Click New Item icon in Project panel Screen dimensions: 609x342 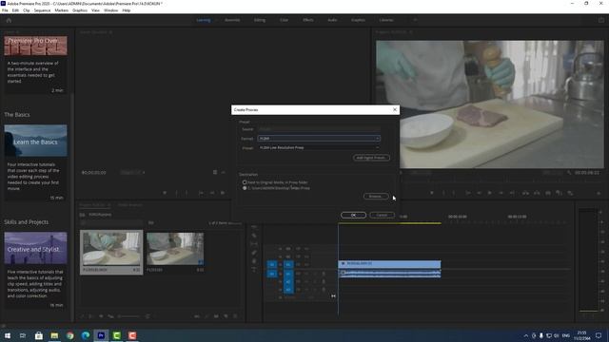[226, 316]
